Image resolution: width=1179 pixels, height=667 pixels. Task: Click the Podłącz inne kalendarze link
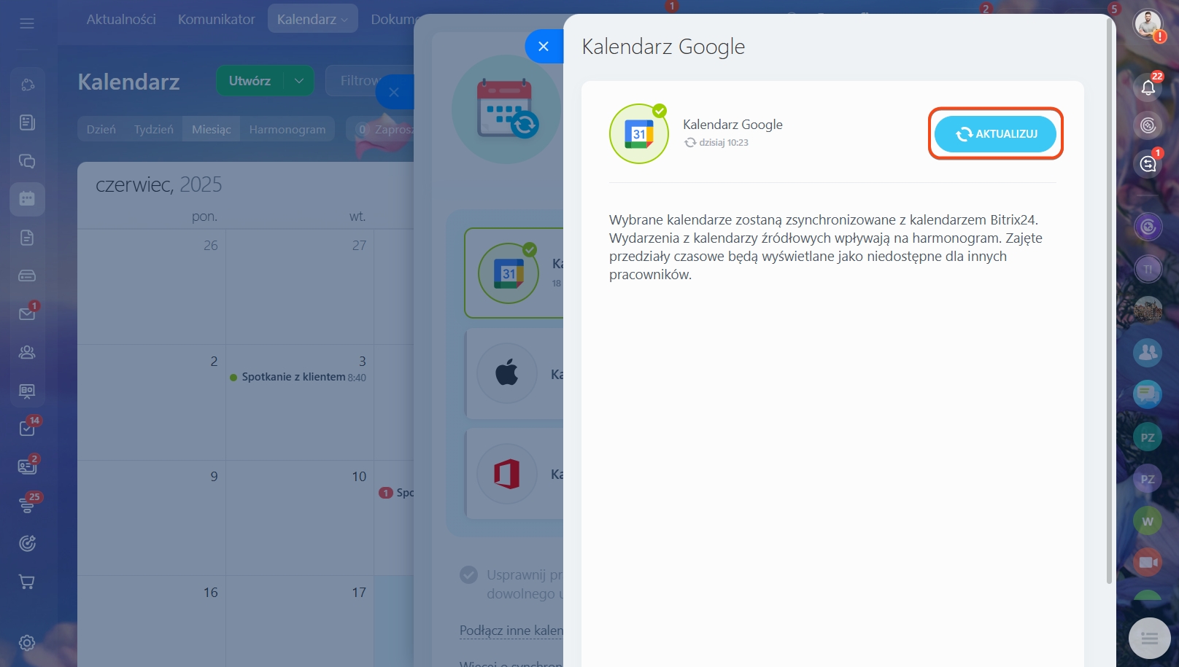click(511, 631)
